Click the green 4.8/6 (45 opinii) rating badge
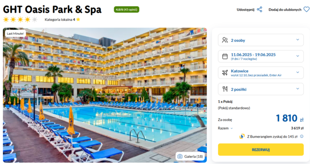Screen dimensions: 310x164 (x=127, y=9)
